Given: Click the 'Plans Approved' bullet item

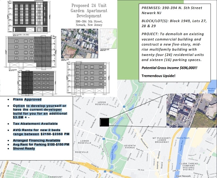Looking at the screenshot, I should point(27,99).
